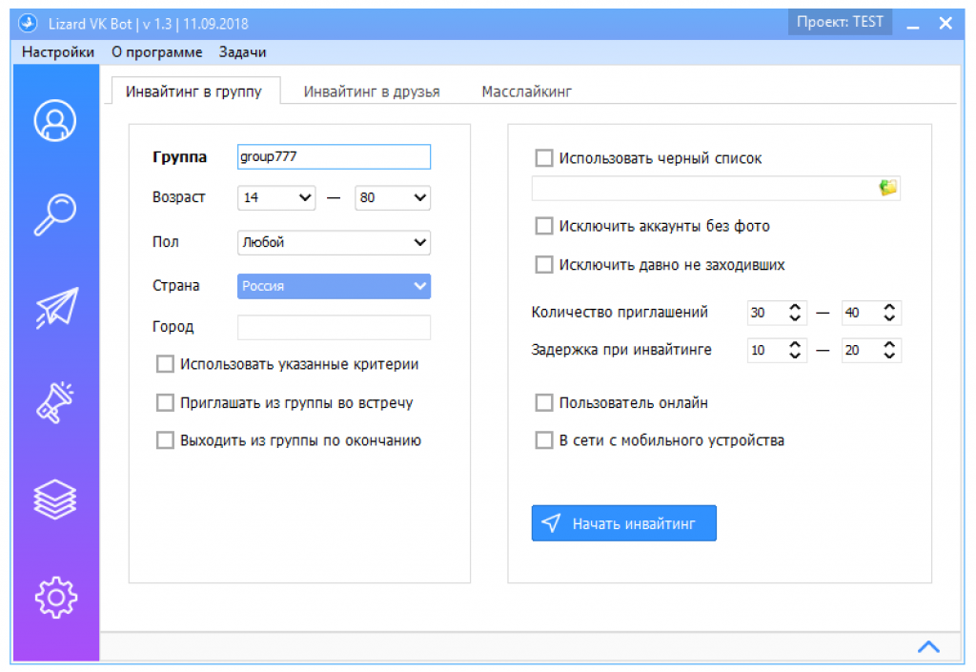The width and height of the screenshot is (976, 672).
Task: Open maximum age dropdown showing 80
Action: click(x=393, y=198)
